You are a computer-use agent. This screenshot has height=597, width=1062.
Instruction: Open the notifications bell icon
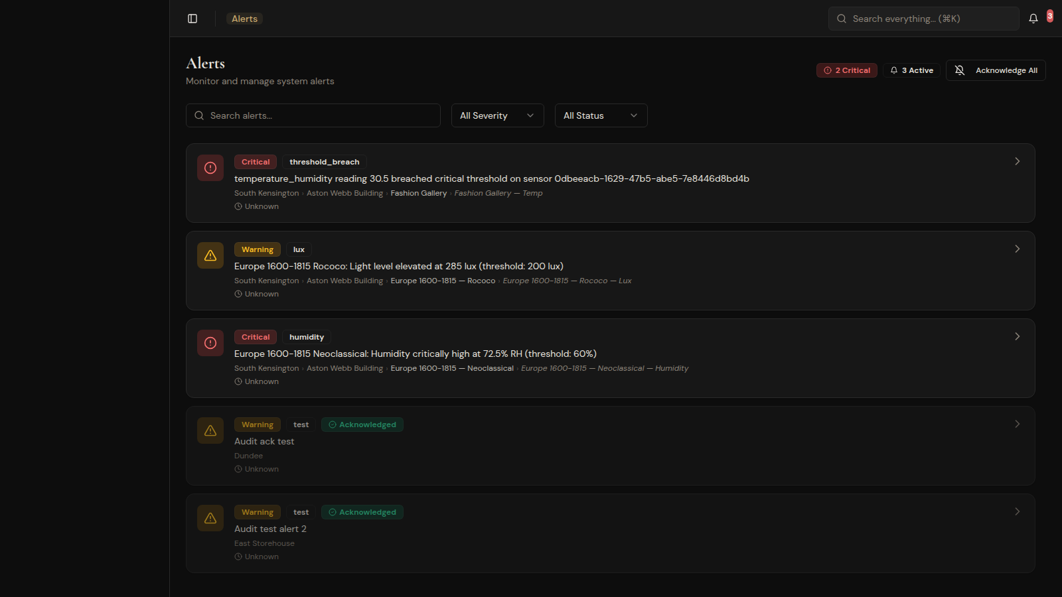1033,19
